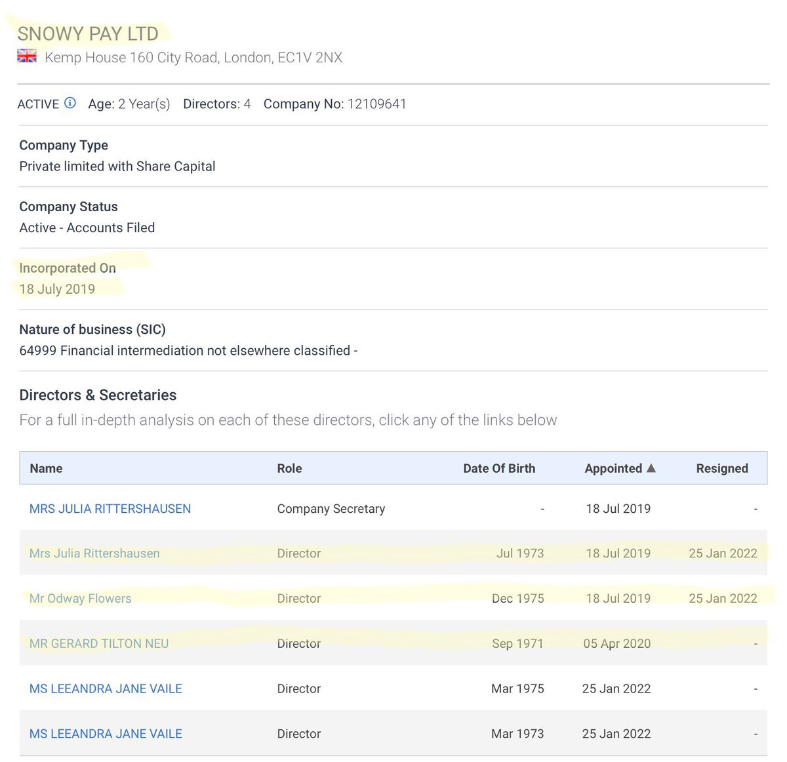Open MRS JULIA RITTERSHAUSEN company secretary link
Screen dimensions: 787x762
tap(110, 508)
